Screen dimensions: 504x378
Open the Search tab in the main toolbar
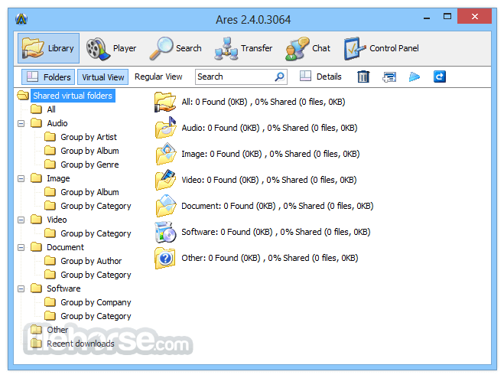pos(175,48)
